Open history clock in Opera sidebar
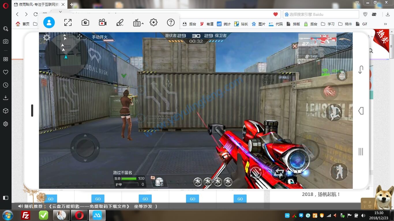 [5, 85]
